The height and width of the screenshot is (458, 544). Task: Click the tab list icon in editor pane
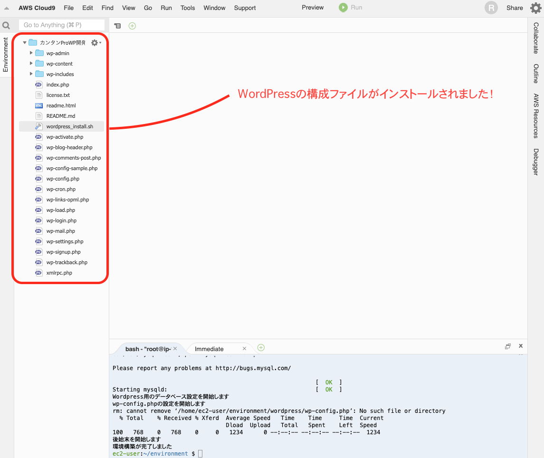tap(118, 26)
